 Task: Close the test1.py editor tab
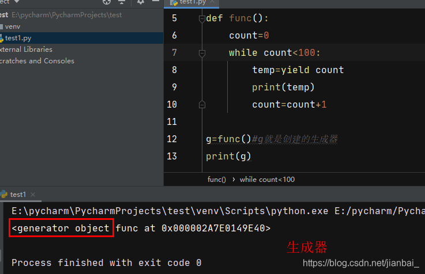point(212,2)
